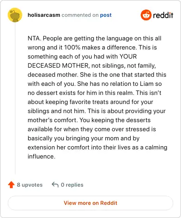
Task: Click the 'commented on' header text
Action: 80,15
